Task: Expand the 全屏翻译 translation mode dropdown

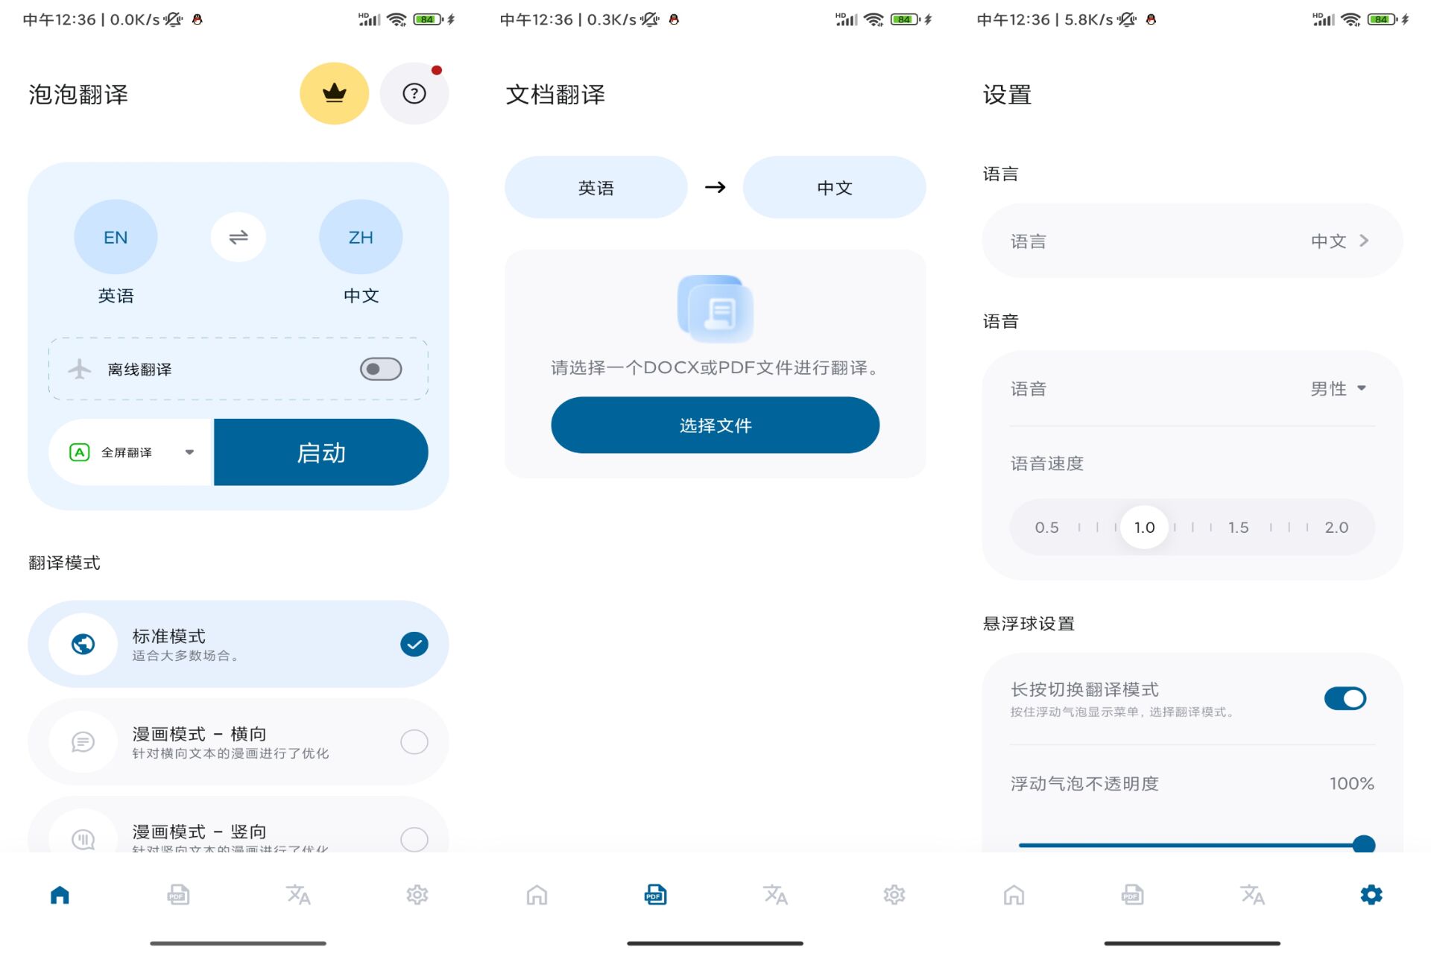Action: pyautogui.click(x=186, y=452)
